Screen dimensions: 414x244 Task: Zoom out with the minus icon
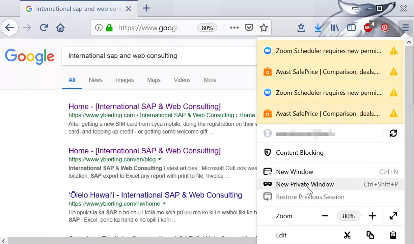pyautogui.click(x=325, y=216)
